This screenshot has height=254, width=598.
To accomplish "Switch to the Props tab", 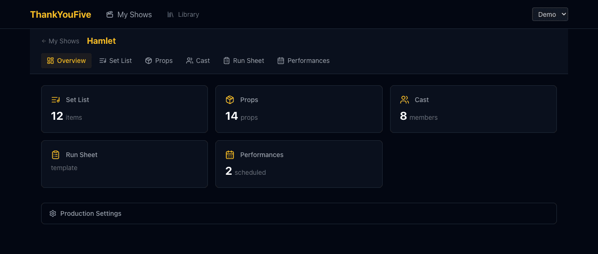I will click(x=159, y=61).
